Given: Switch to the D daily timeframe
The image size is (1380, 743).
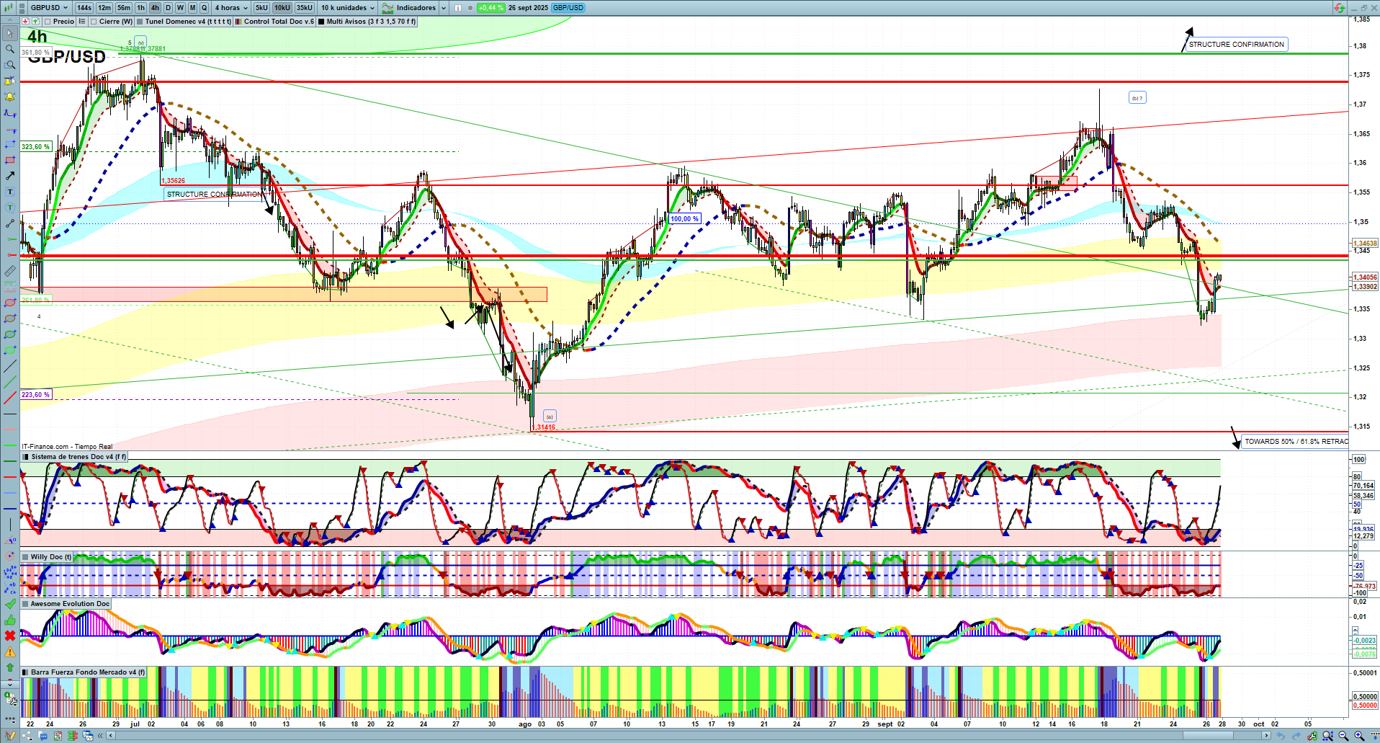Looking at the screenshot, I should pyautogui.click(x=168, y=8).
